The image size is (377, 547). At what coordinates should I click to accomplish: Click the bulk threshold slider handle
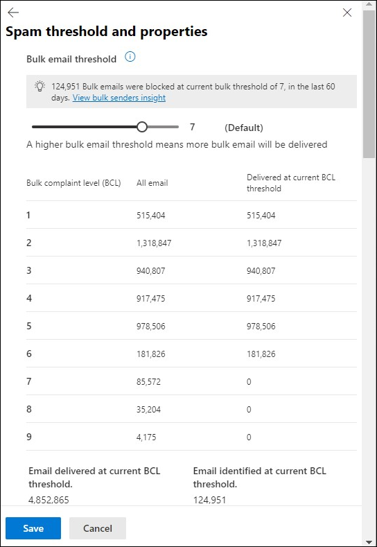coord(142,127)
